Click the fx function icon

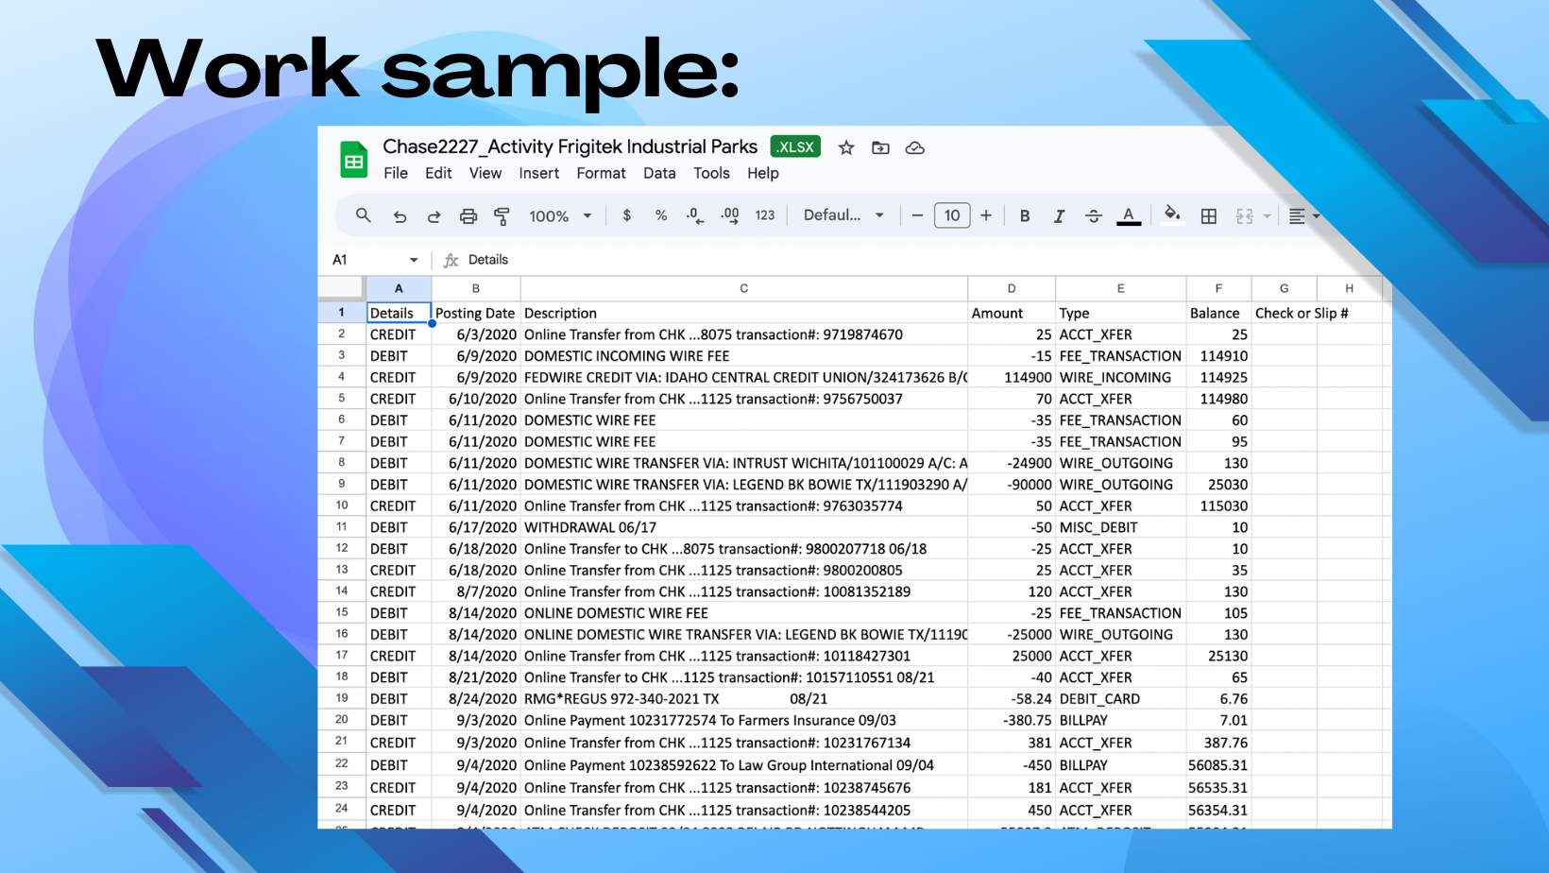click(x=451, y=260)
